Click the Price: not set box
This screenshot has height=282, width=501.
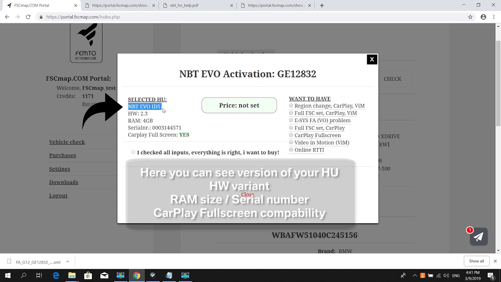click(x=239, y=105)
